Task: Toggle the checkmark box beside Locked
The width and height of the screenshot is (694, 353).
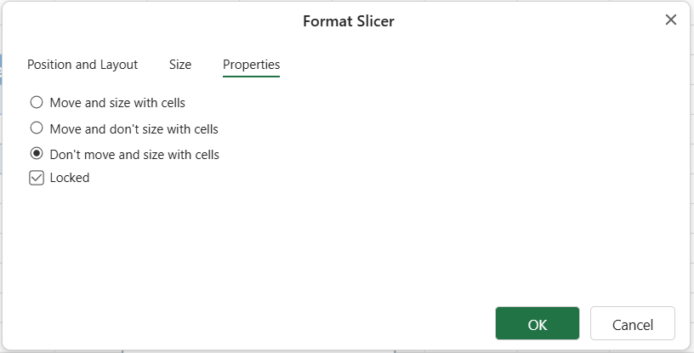Action: click(37, 178)
